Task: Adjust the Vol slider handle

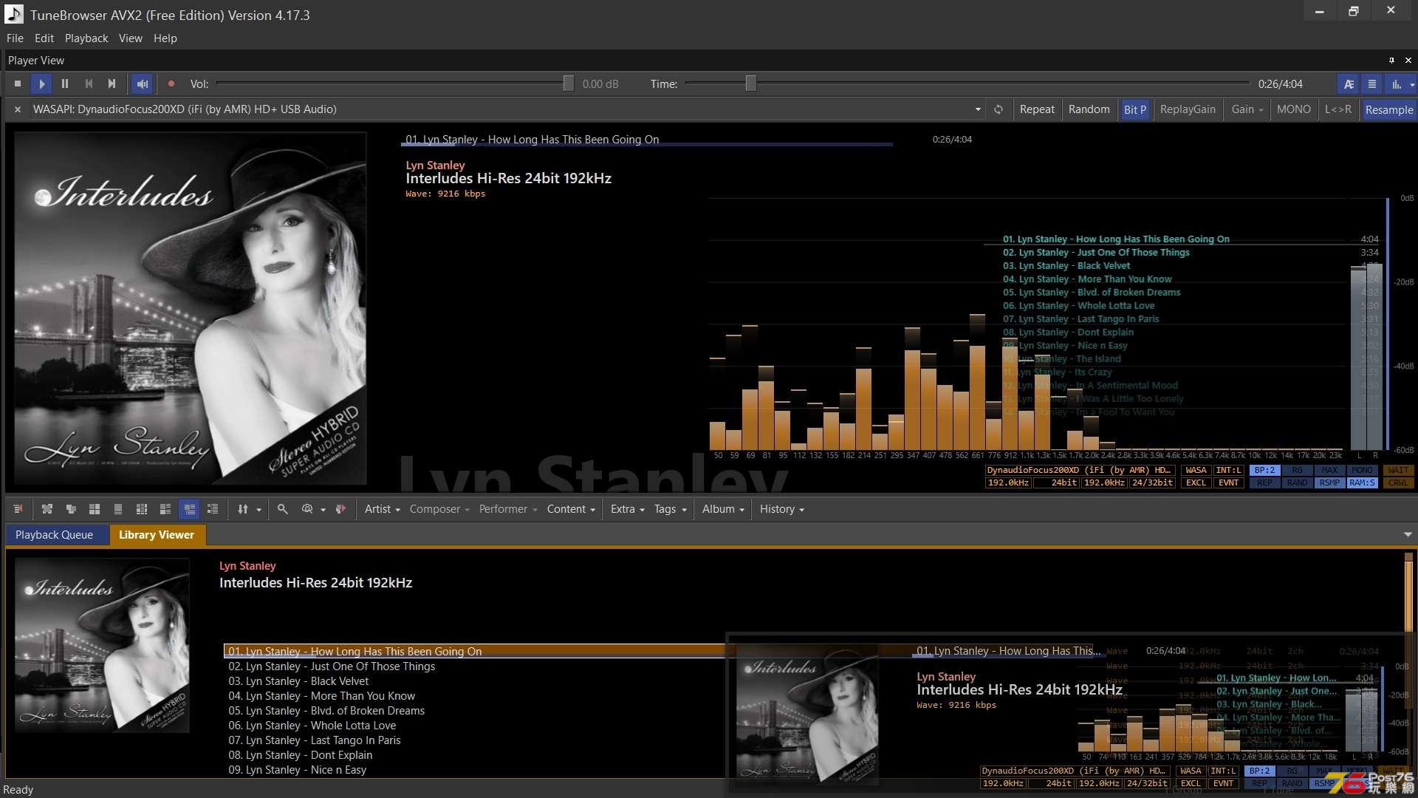Action: [x=568, y=83]
